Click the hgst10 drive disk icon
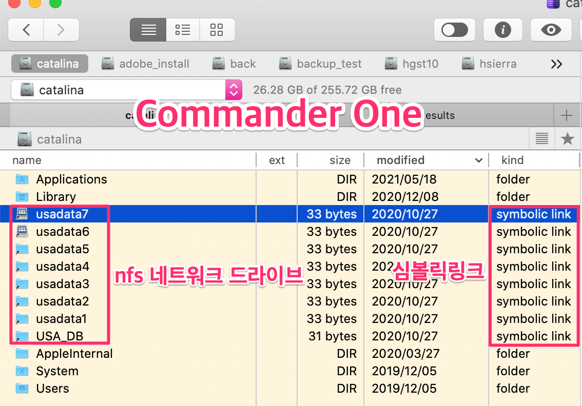Viewport: 582px width, 406px height. coord(391,64)
